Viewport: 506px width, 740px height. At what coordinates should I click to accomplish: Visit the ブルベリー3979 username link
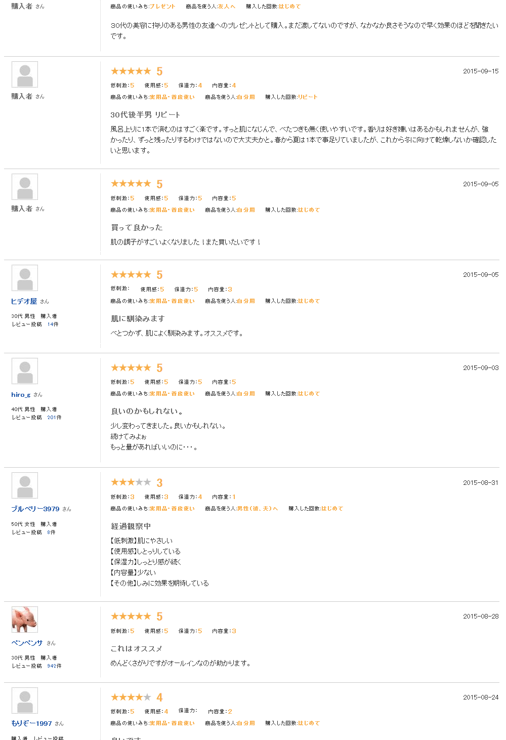point(35,509)
